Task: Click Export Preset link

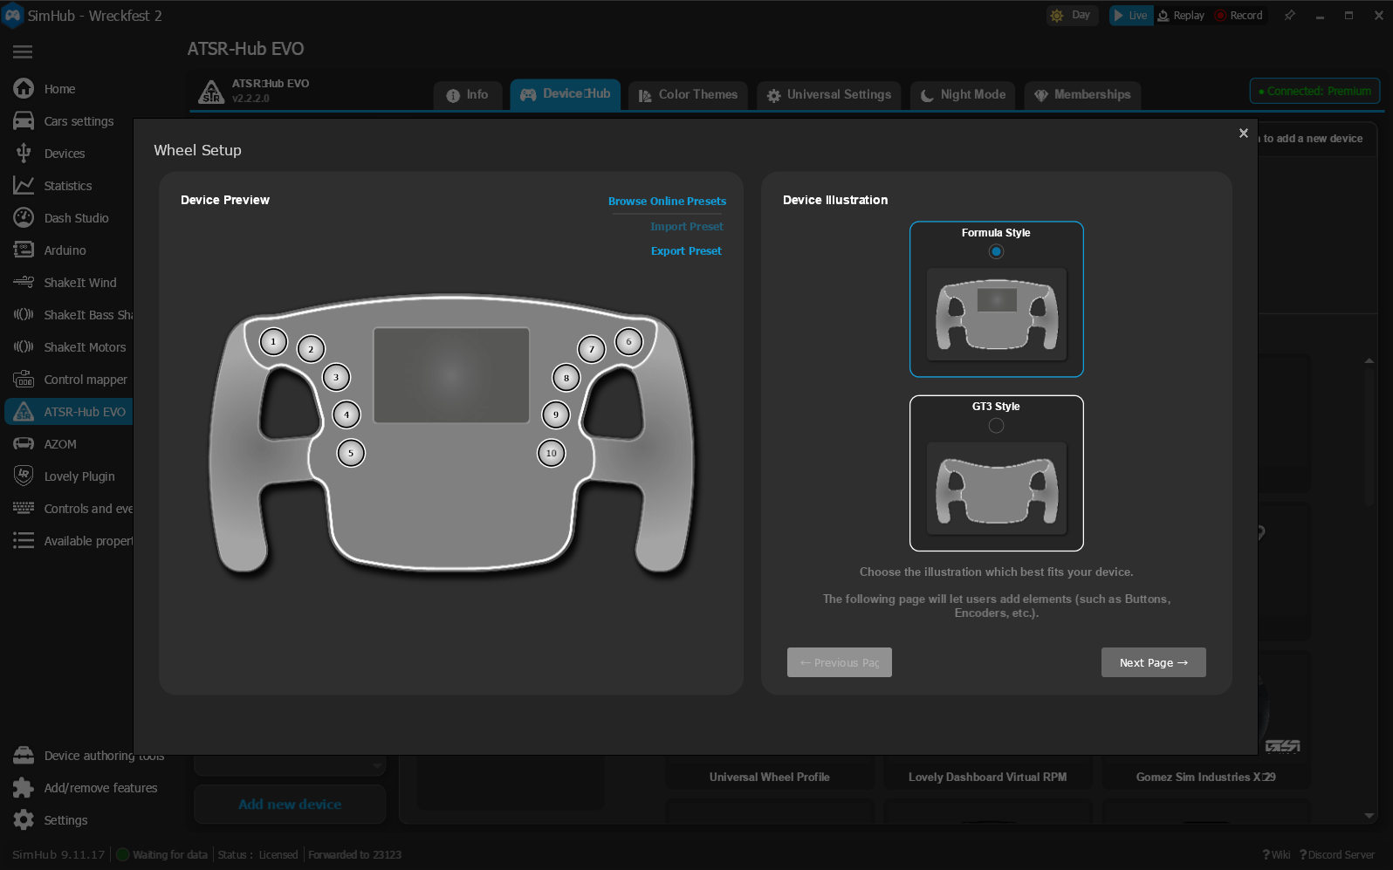Action: [x=686, y=251]
